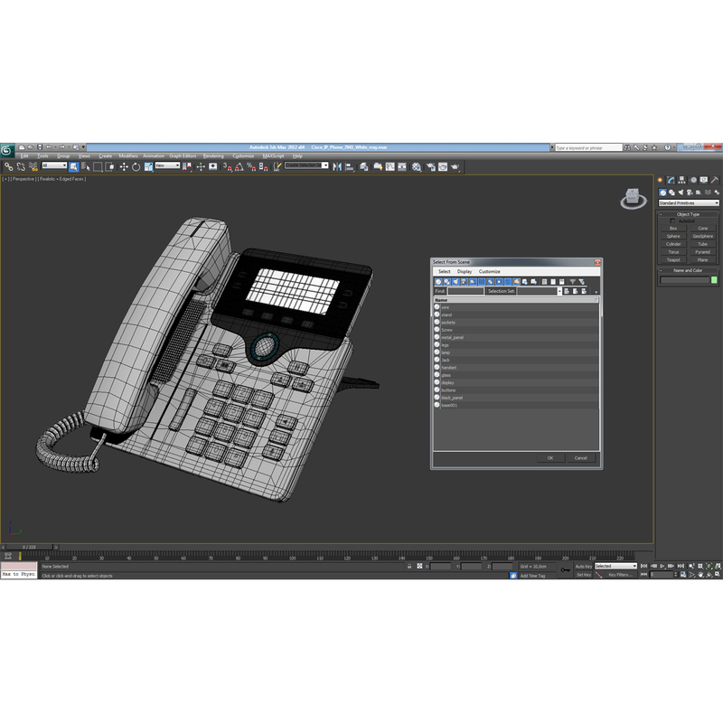Viewport: 723px width, 723px height.
Task: Open the Display menu in Select From Scene
Action: pos(464,271)
